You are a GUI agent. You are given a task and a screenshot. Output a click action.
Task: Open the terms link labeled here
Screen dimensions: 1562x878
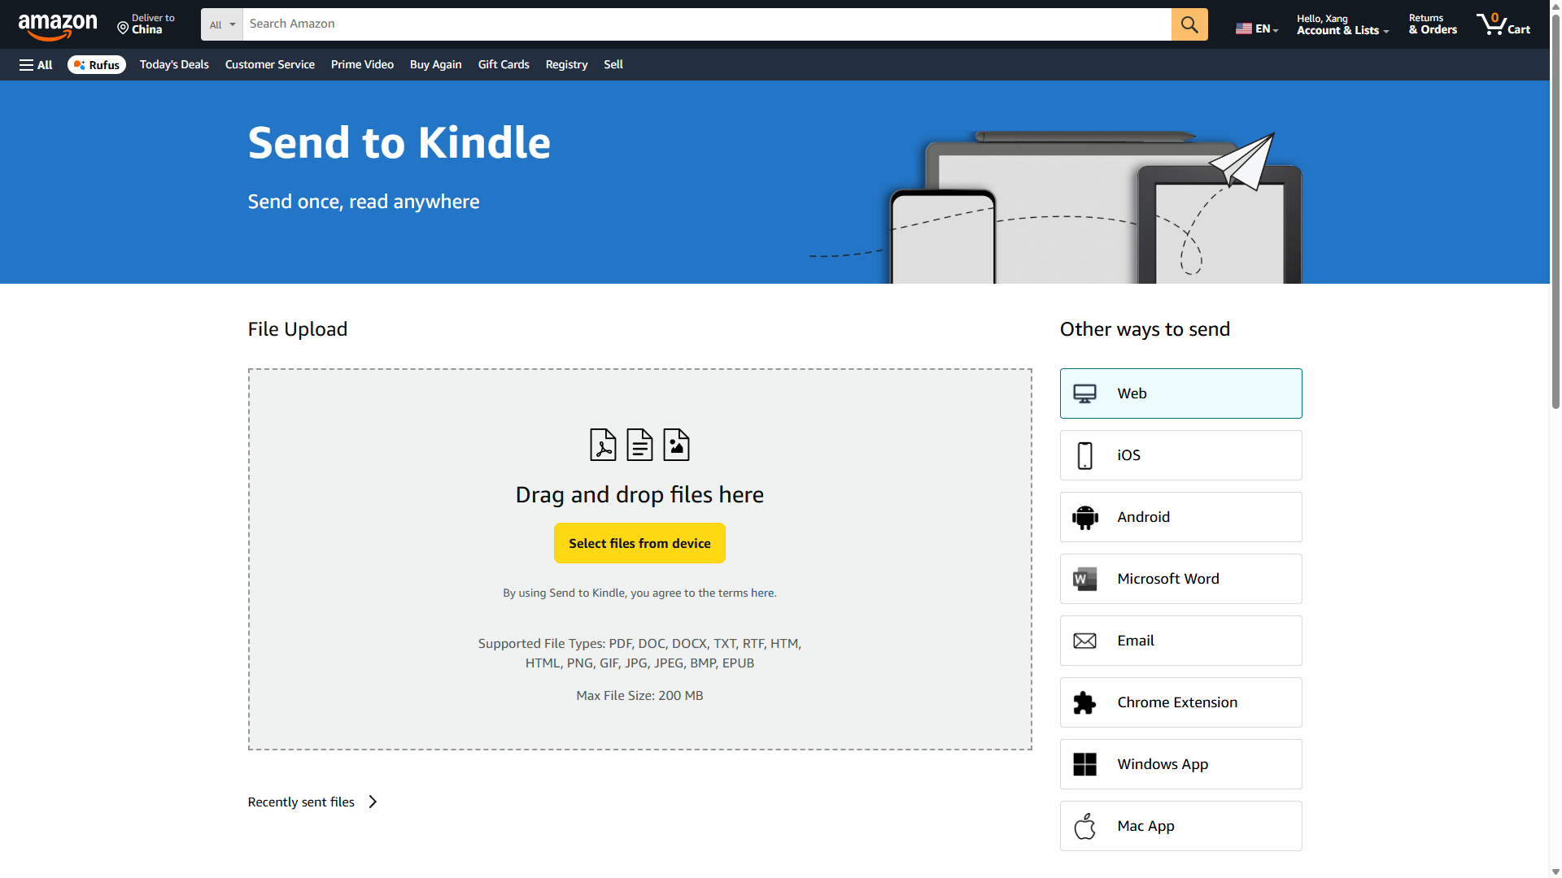[761, 593]
